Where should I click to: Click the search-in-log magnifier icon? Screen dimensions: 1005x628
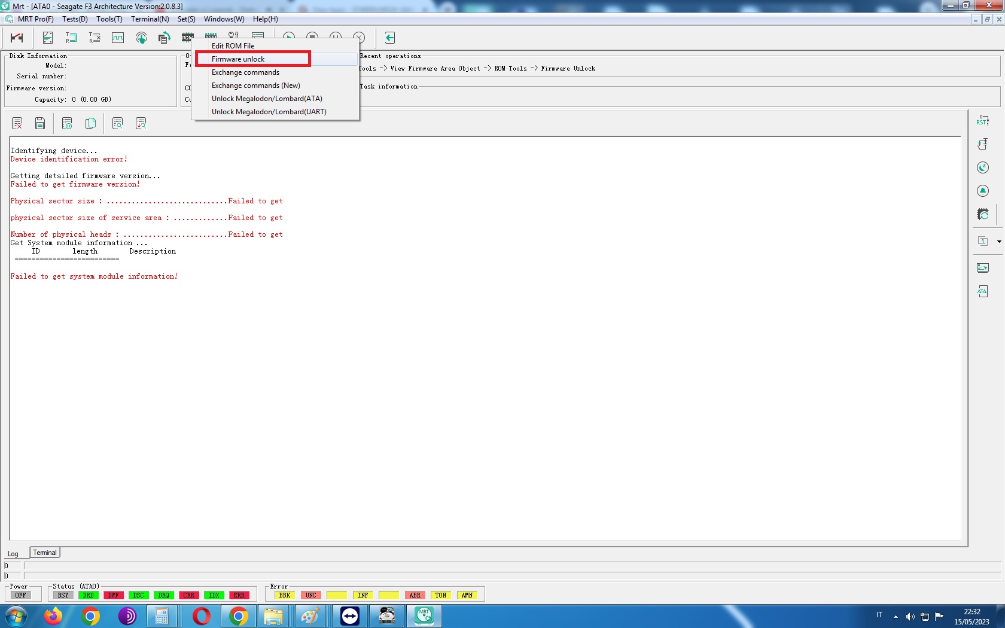tap(117, 123)
